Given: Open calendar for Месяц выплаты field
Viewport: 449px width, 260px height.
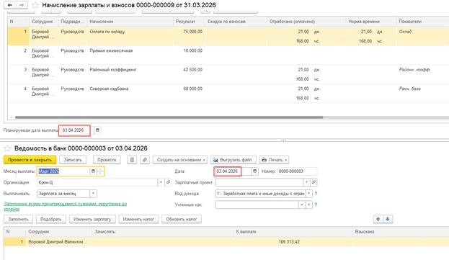Looking at the screenshot, I should pyautogui.click(x=93, y=171).
